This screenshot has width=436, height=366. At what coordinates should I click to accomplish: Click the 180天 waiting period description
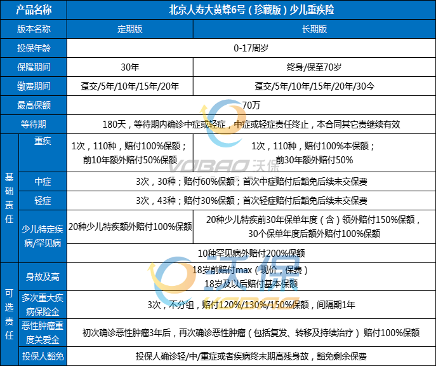point(251,124)
